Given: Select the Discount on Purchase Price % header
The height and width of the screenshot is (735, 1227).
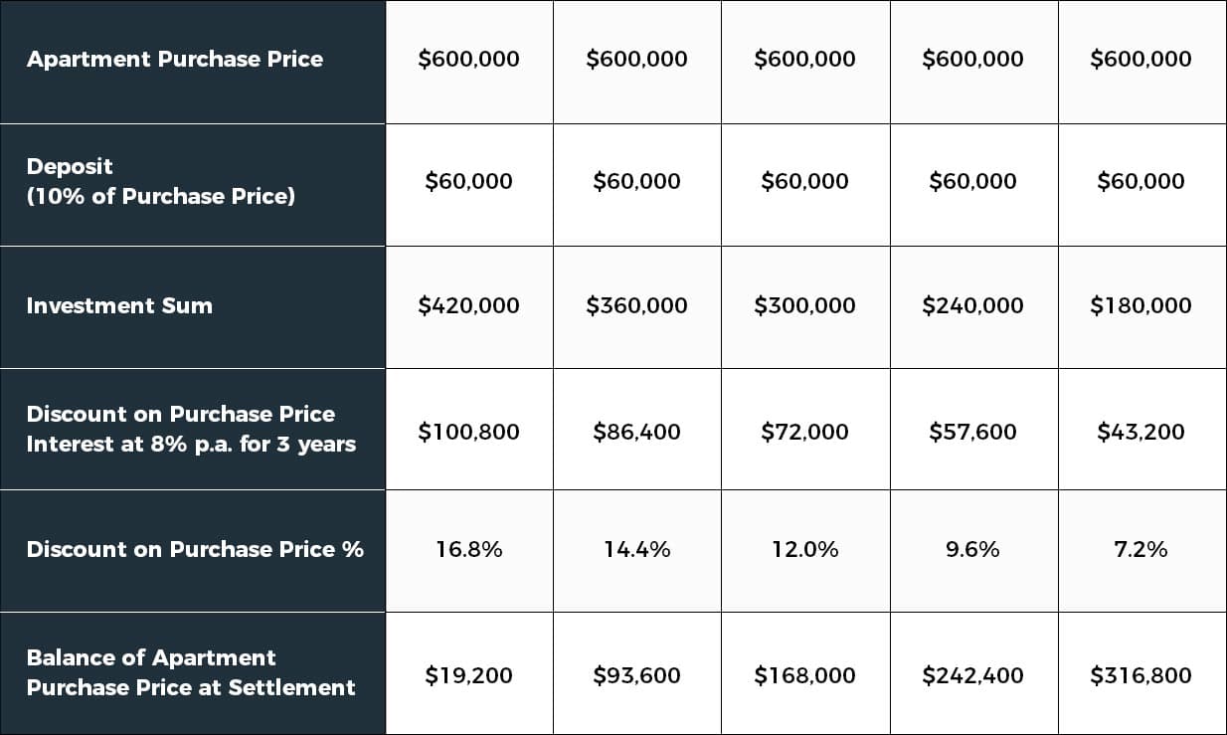Looking at the screenshot, I should tap(192, 551).
